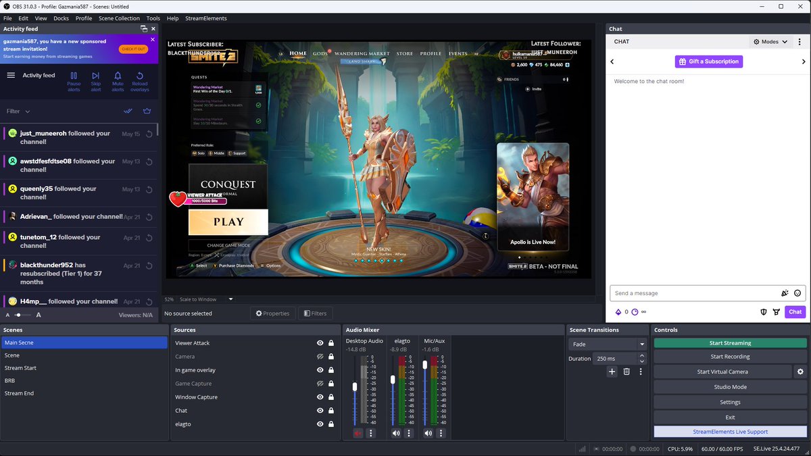Add a new scene transition
The image size is (811, 456).
[x=612, y=372]
